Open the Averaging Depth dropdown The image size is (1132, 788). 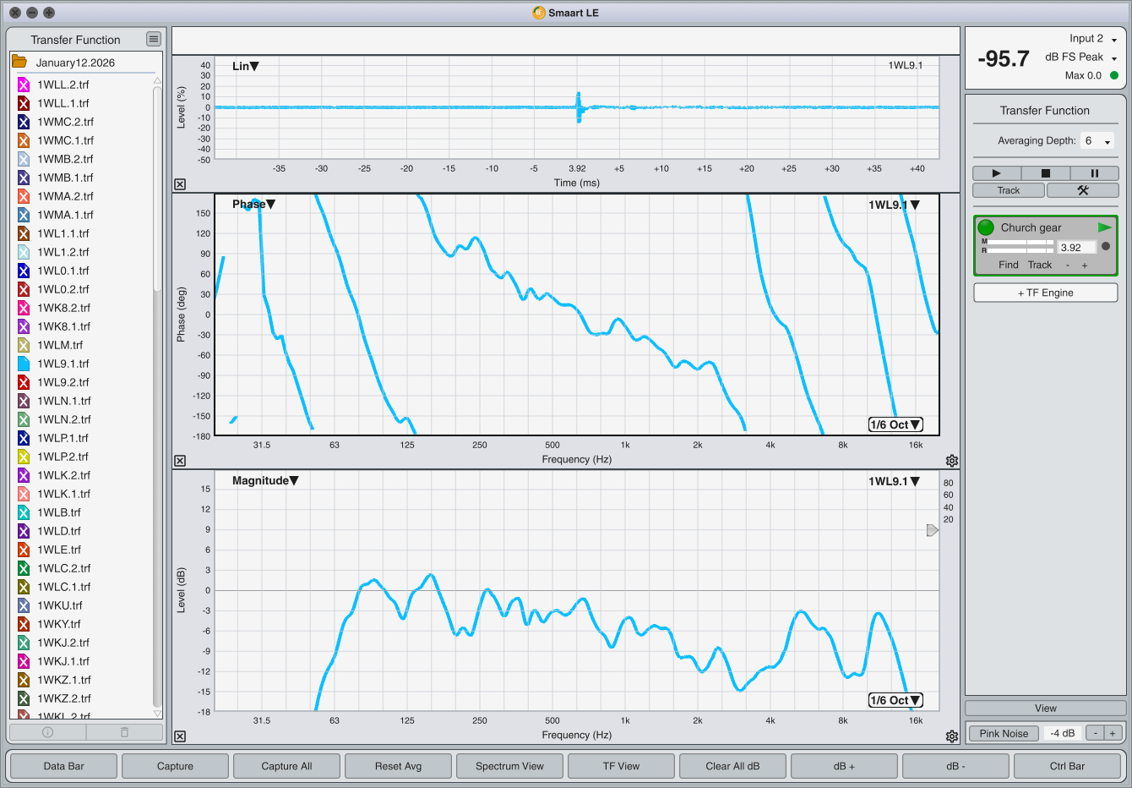(1097, 141)
